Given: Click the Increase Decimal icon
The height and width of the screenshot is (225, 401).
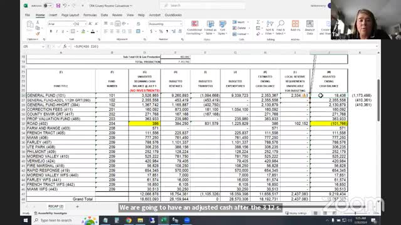Looking at the screenshot, I should pyautogui.click(x=174, y=31).
